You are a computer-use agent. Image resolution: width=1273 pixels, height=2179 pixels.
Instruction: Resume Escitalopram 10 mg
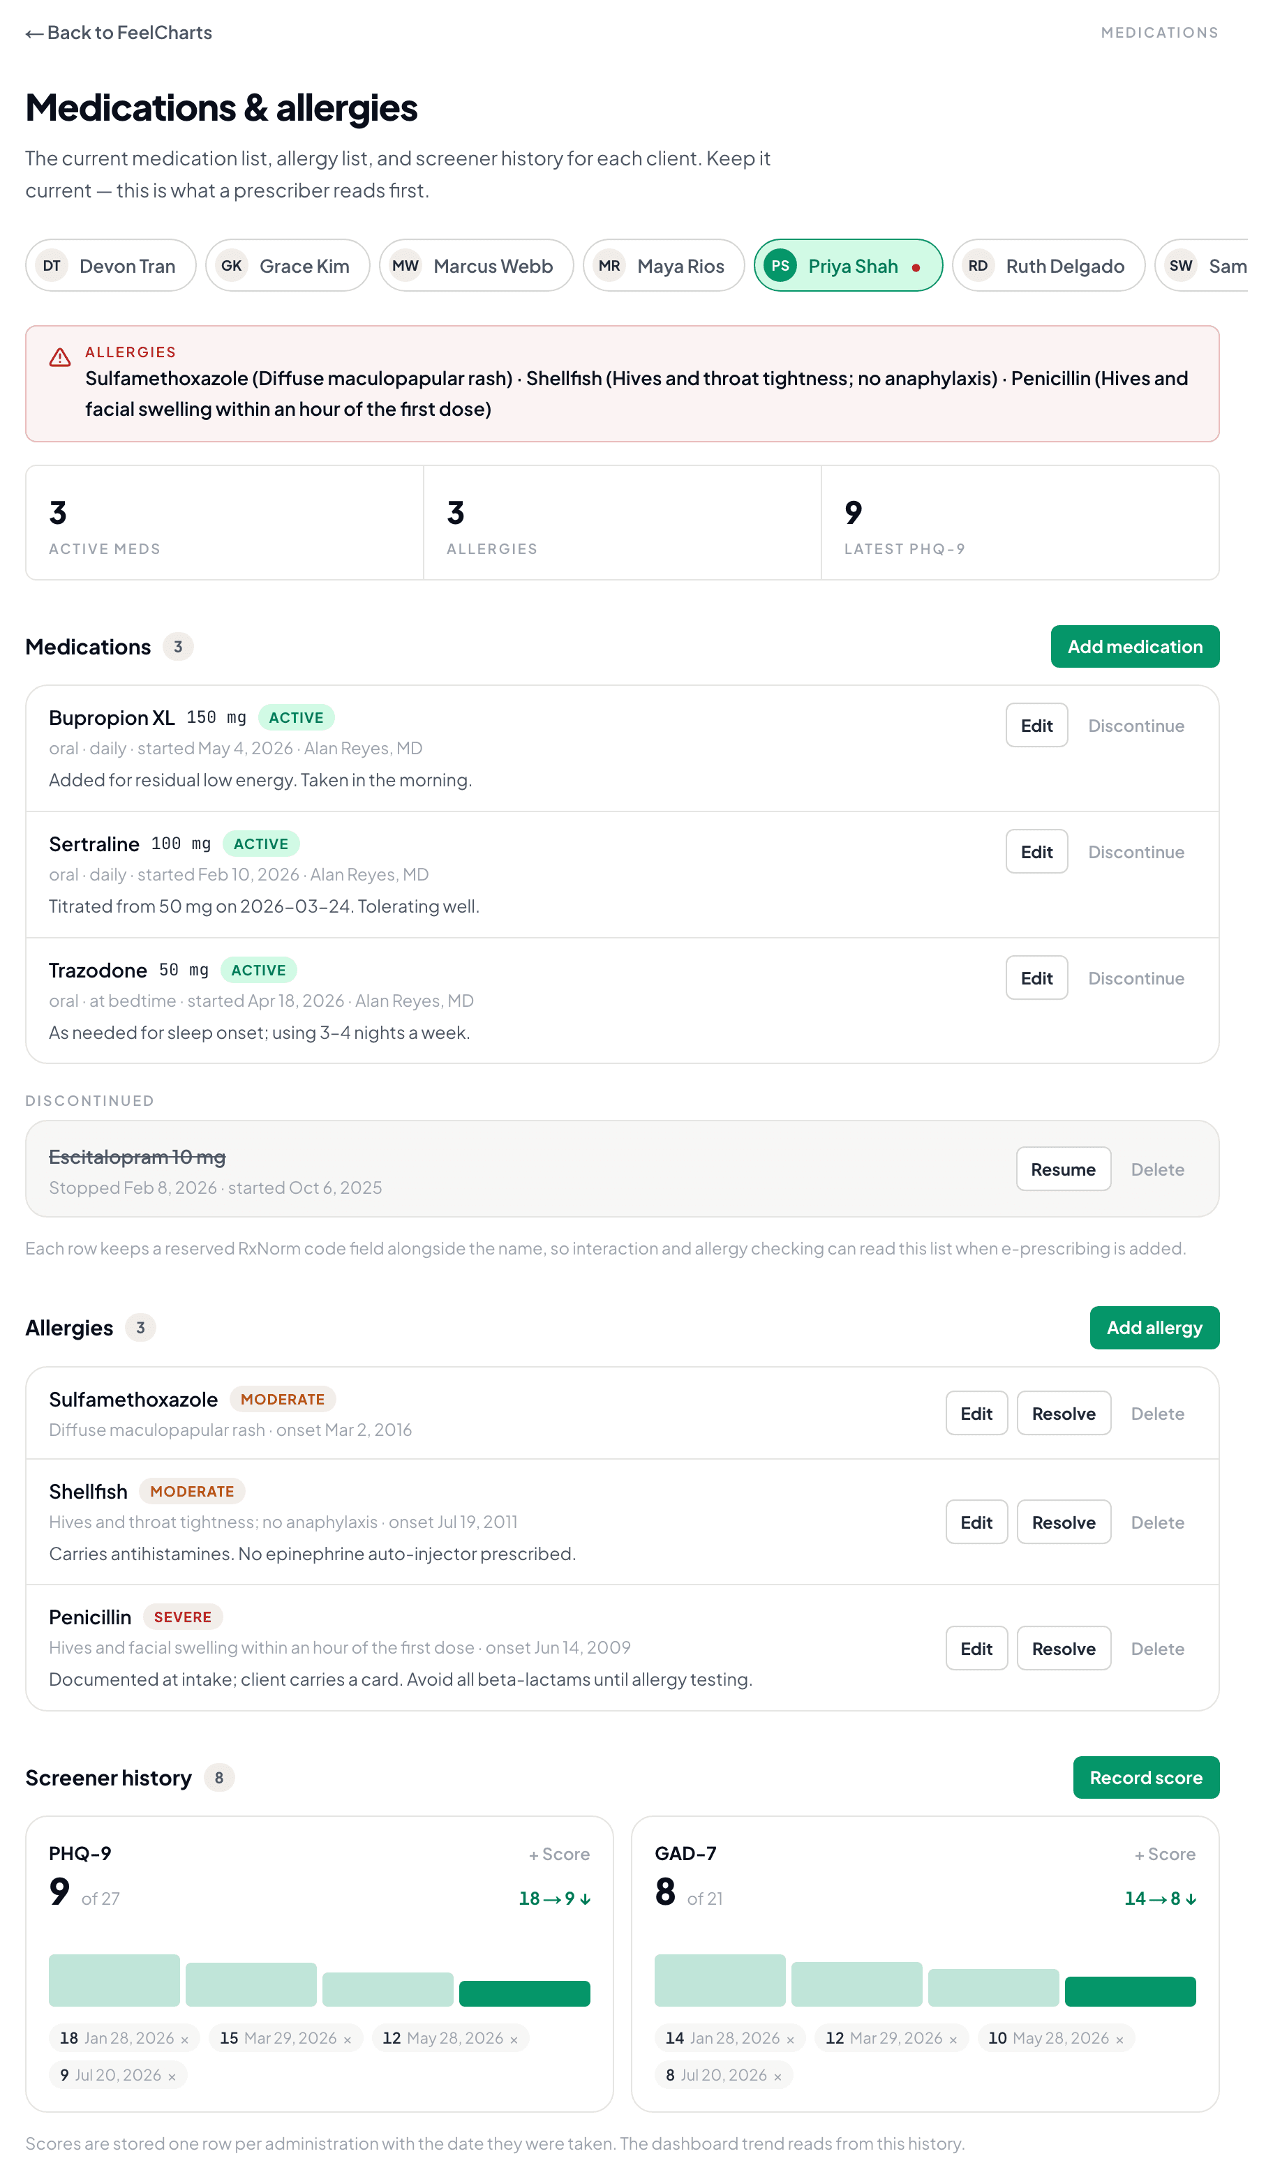(1063, 1169)
